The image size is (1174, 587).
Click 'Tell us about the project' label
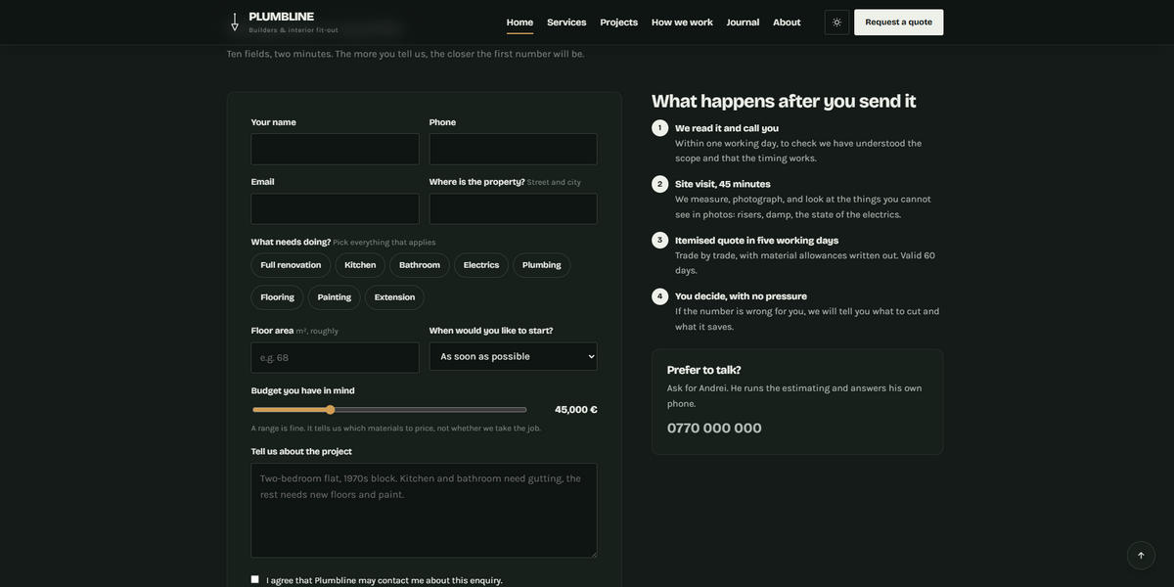[301, 451]
